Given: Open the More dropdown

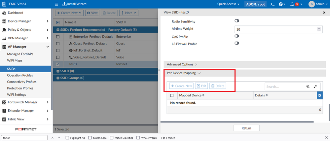Looking at the screenshot, I should [x=128, y=13].
